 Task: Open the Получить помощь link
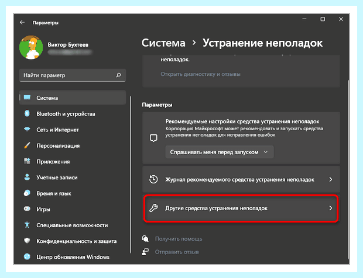(179, 239)
